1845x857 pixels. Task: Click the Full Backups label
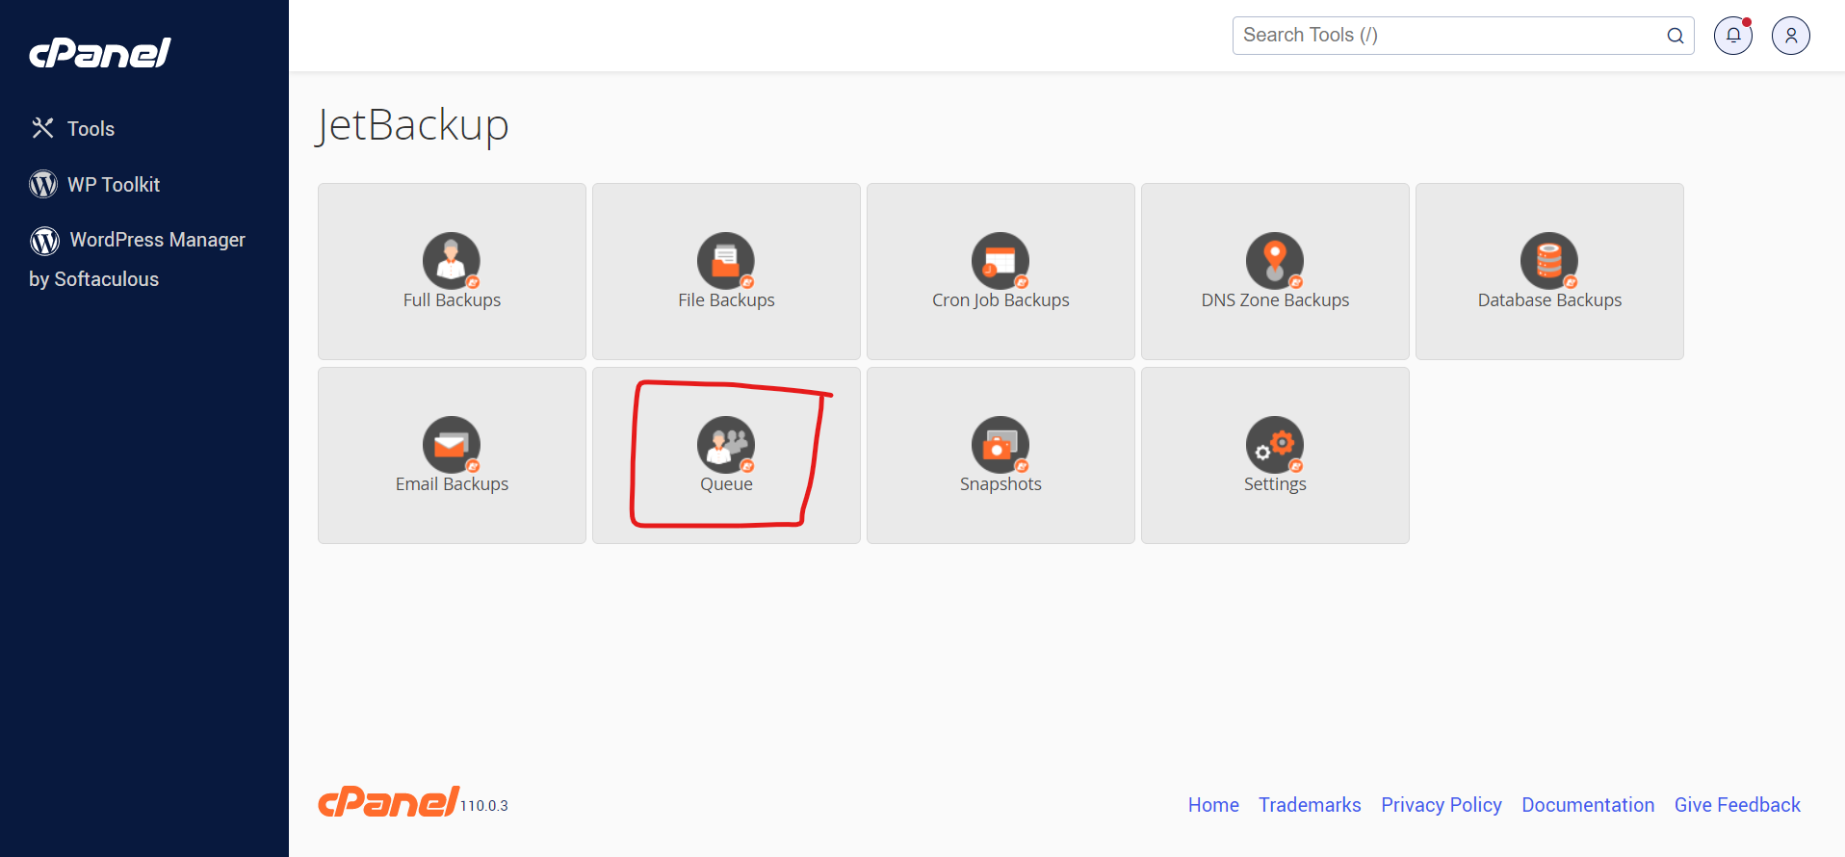452,300
